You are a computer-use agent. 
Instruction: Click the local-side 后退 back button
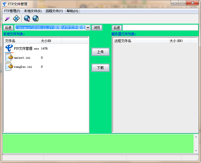[8, 28]
